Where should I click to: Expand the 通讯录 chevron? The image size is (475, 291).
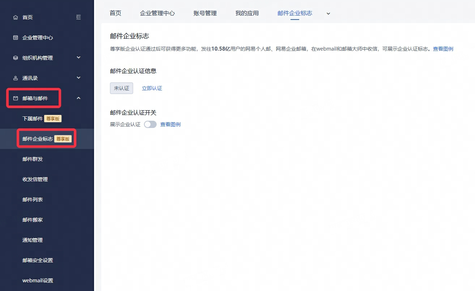[79, 78]
